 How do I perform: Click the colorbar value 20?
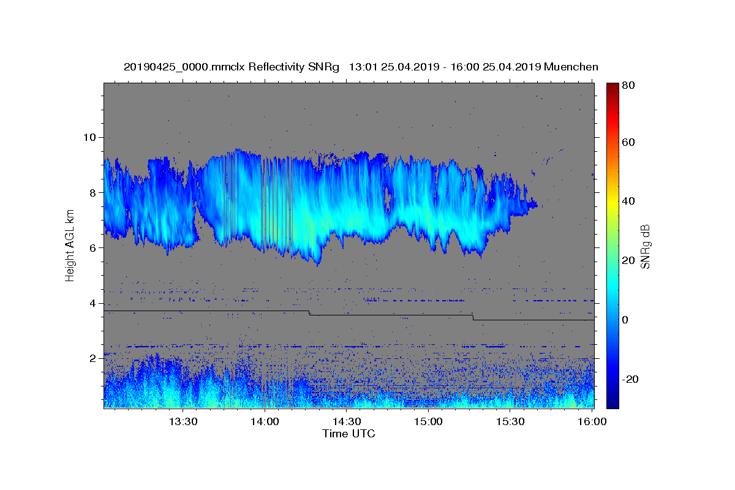(630, 261)
